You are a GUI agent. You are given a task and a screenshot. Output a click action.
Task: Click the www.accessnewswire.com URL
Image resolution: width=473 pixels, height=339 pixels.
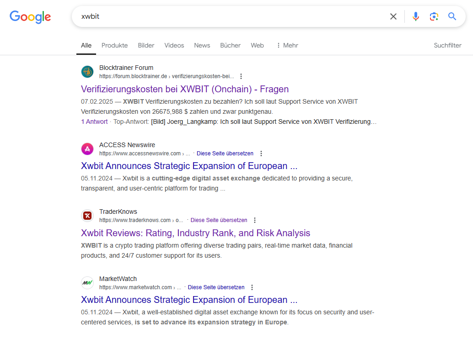[145, 154]
